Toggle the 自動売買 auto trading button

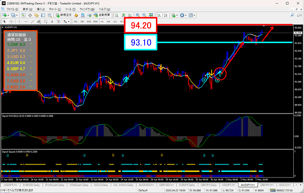[102, 15]
